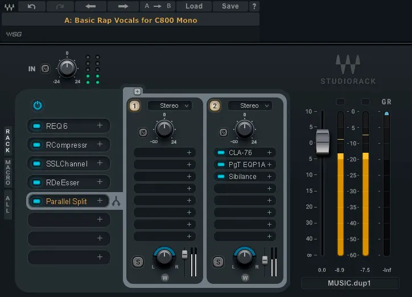Screen dimensions: 412x297
Task: Click chain 1 W width button
Action: pos(165,278)
